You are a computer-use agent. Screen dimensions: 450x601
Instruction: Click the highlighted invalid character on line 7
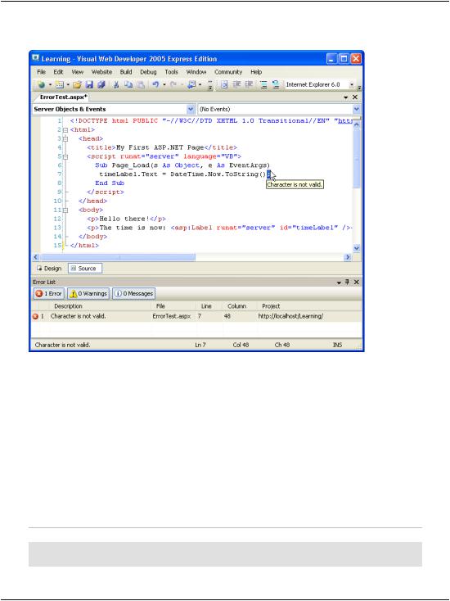pos(269,174)
